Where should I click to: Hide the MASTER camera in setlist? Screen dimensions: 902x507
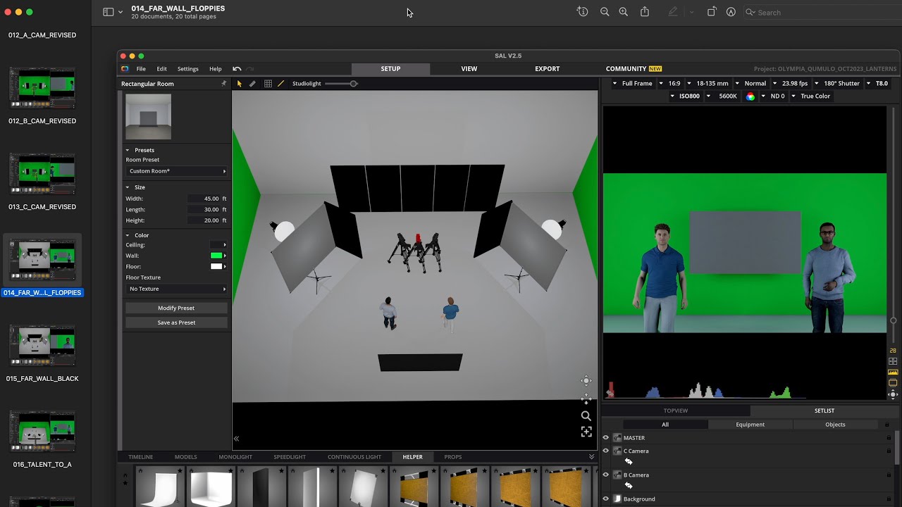[x=605, y=438]
